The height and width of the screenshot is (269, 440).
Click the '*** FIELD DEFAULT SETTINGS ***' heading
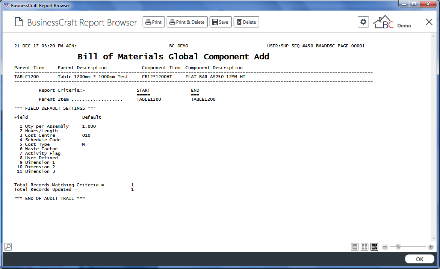click(x=55, y=108)
